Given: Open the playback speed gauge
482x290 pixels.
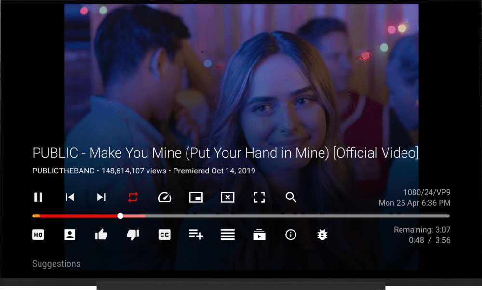Looking at the screenshot, I should click(x=164, y=197).
